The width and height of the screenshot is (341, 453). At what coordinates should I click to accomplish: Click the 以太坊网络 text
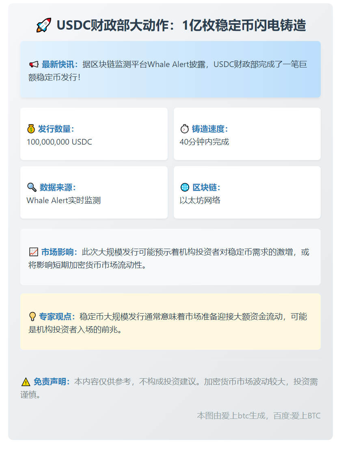200,200
